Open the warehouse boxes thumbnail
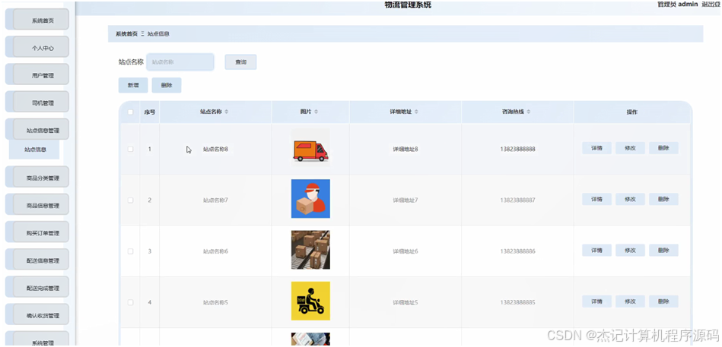This screenshot has height=347, width=722. click(310, 250)
